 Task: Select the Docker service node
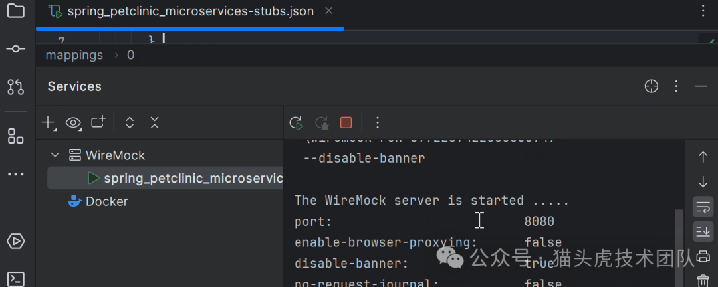(106, 201)
